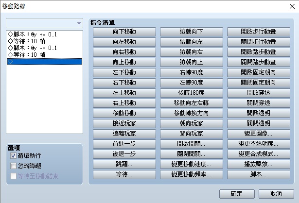299x203 pixels.
Task: Insert the 關閉固定朝向 command
Action: (259, 83)
